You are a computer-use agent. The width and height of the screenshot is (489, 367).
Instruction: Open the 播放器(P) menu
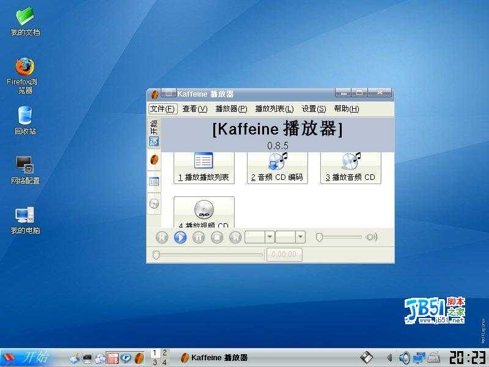point(232,109)
